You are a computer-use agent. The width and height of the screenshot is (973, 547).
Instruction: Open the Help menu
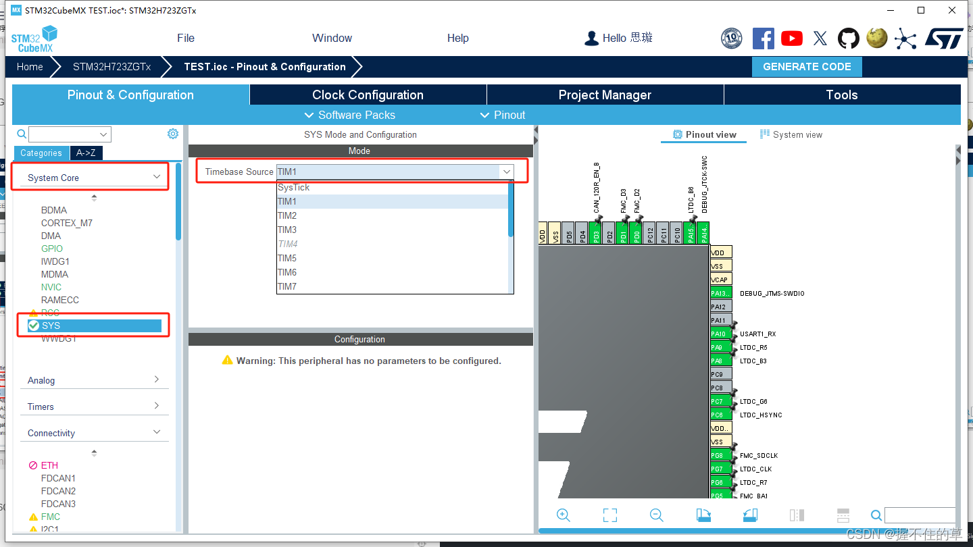(457, 38)
